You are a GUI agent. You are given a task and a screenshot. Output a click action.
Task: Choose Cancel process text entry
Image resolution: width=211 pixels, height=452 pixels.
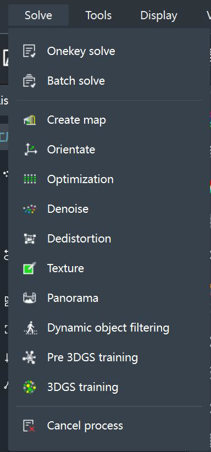[x=85, y=426]
